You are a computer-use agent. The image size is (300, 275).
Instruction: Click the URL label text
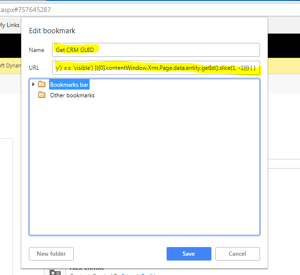click(35, 67)
